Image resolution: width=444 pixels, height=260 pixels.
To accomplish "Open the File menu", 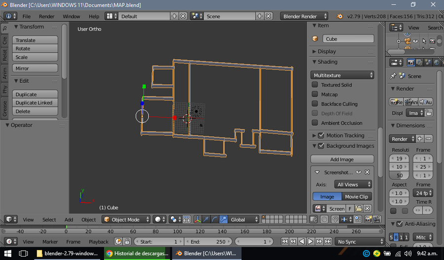I will [x=26, y=16].
